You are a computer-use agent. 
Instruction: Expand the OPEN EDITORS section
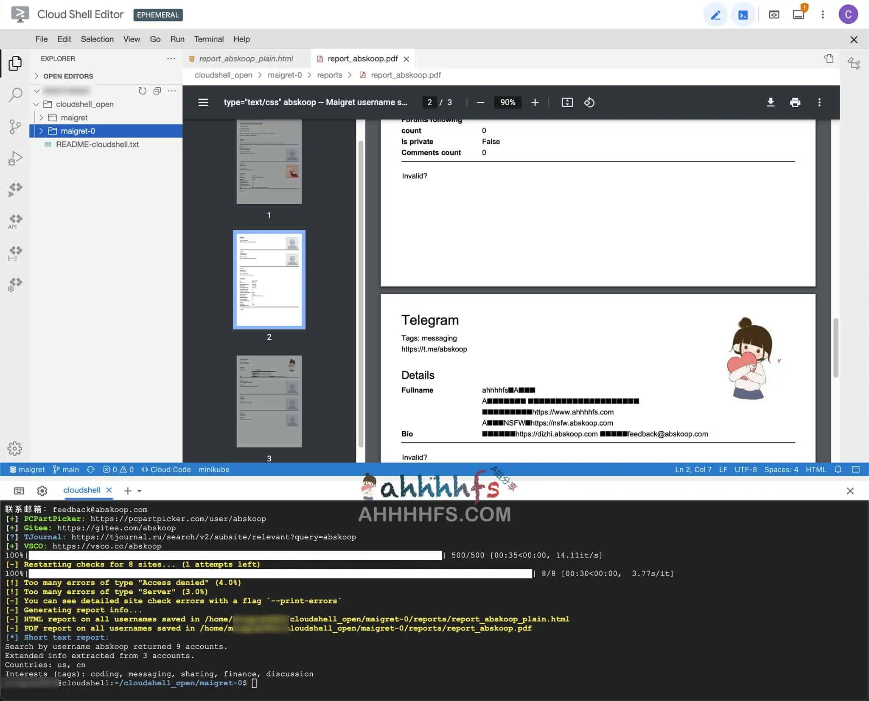(36, 76)
